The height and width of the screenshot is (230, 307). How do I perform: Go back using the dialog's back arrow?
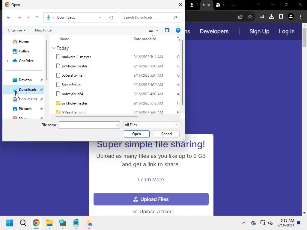(x=9, y=17)
